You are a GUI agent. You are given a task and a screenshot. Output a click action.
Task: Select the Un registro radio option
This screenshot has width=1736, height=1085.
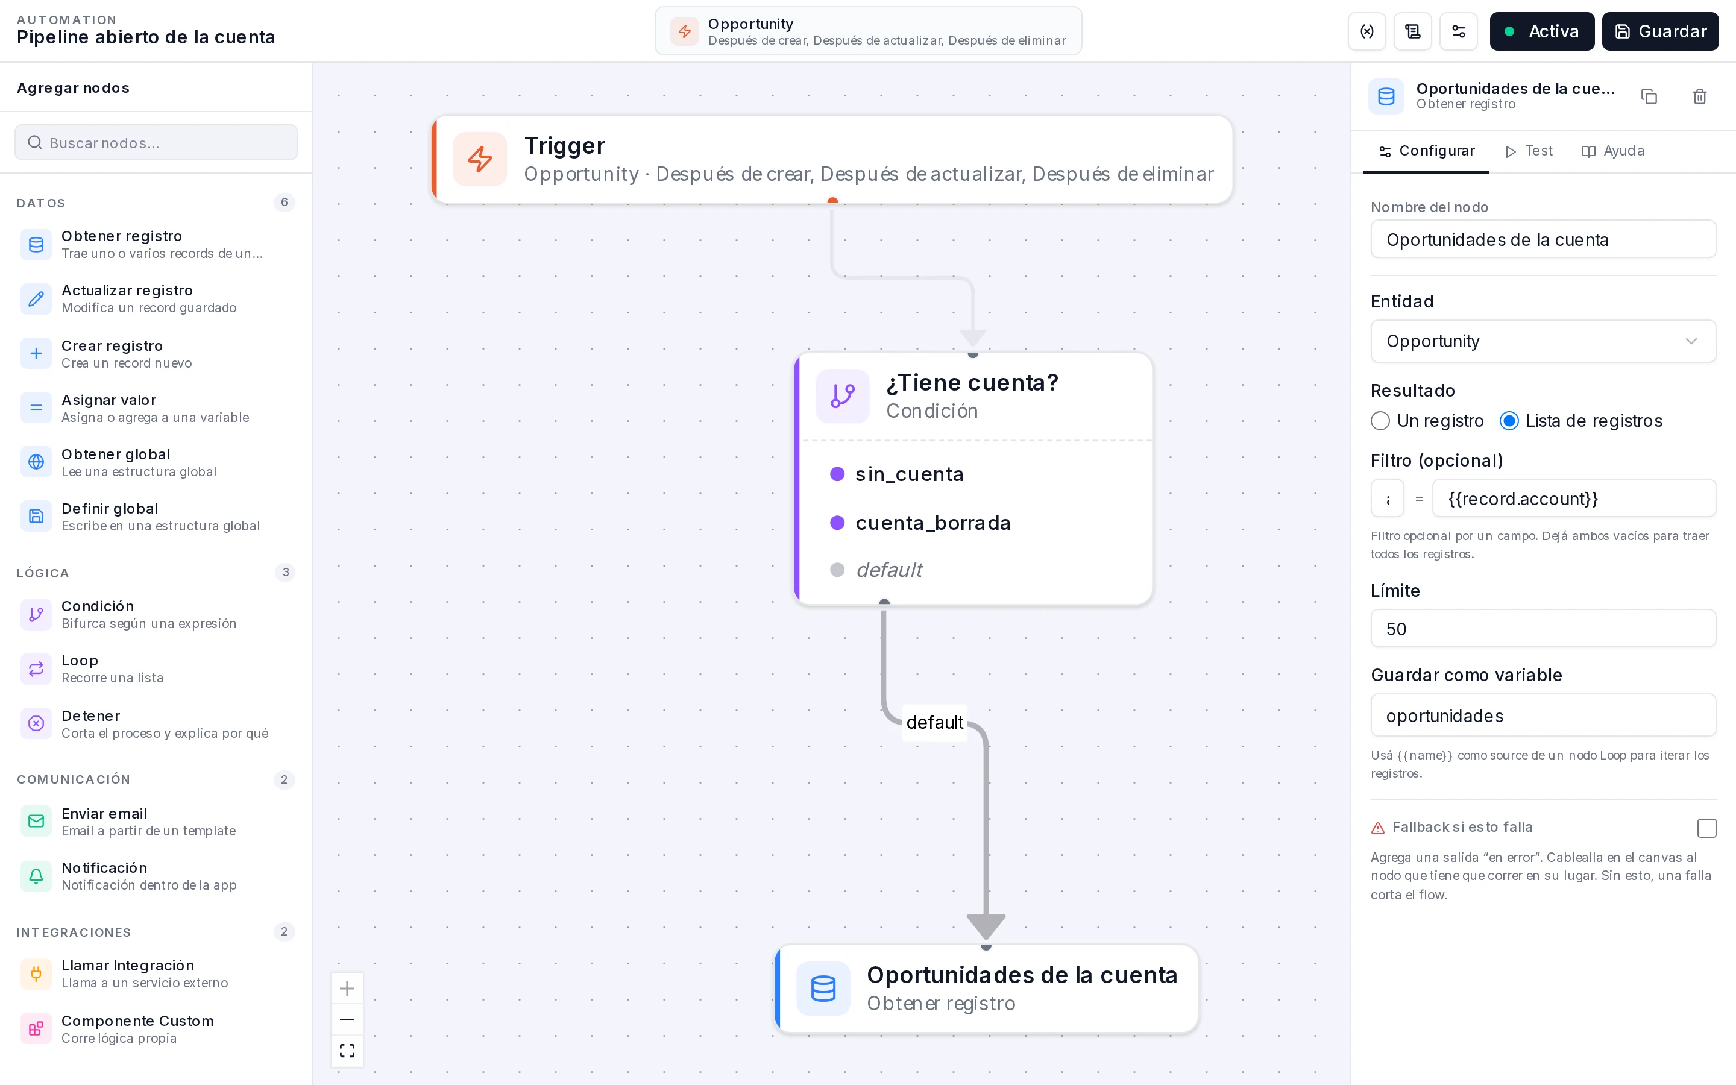(1380, 421)
